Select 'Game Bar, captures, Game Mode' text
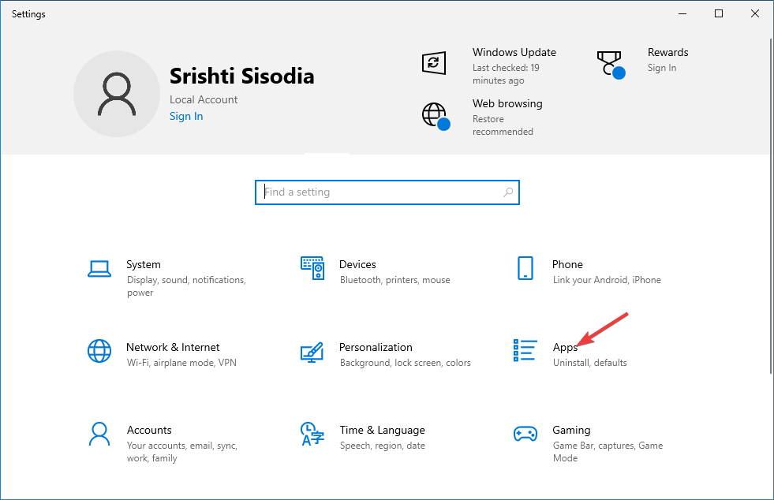The width and height of the screenshot is (774, 500). tap(608, 452)
